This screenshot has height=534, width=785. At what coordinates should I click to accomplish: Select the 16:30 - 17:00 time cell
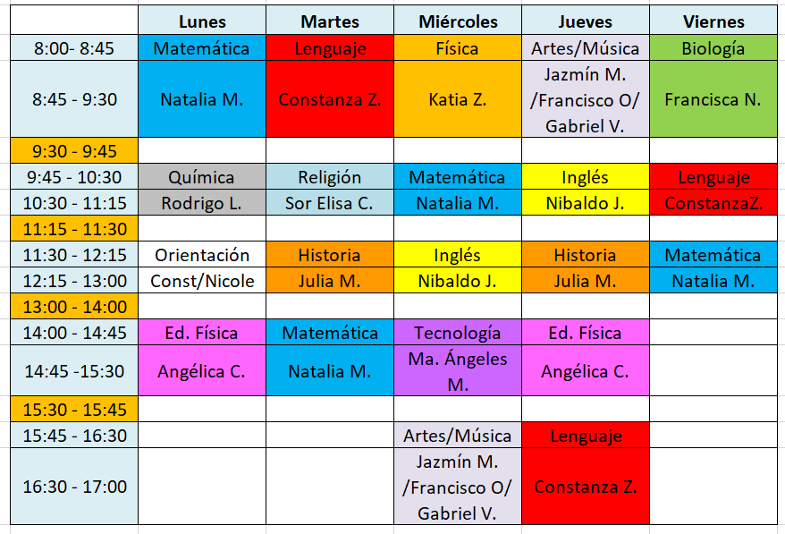[x=74, y=487]
